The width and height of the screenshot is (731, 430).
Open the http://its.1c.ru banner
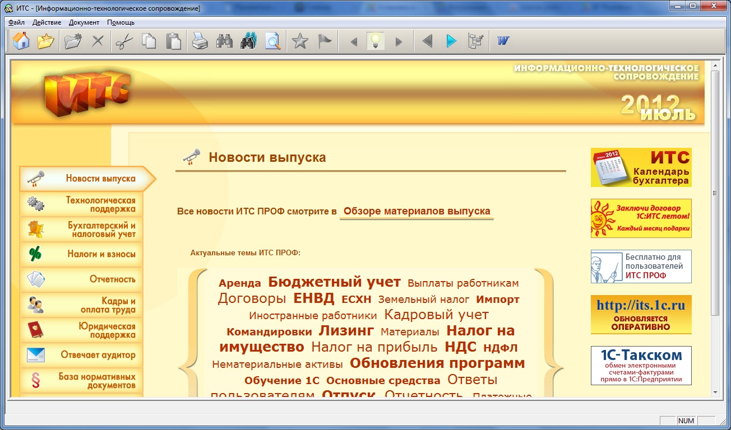641,315
